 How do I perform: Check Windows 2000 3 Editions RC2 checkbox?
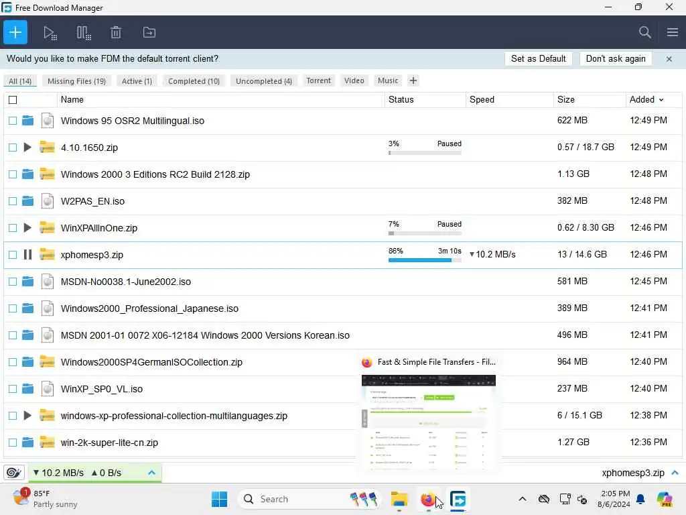coord(13,174)
